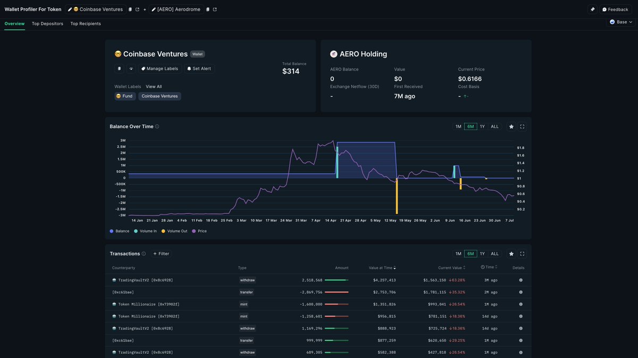Screen dimensions: 638x358
Task: Select 6M range on Balance Over Time
Action: 471,127
